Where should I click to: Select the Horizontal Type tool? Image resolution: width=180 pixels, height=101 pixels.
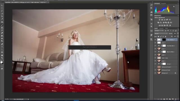point(2,47)
